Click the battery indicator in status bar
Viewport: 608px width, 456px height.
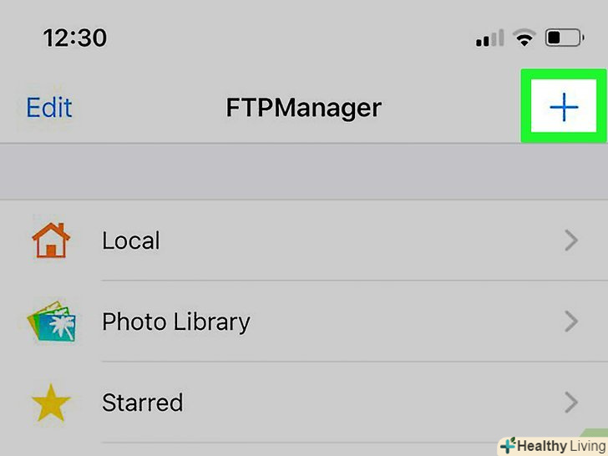tap(564, 38)
